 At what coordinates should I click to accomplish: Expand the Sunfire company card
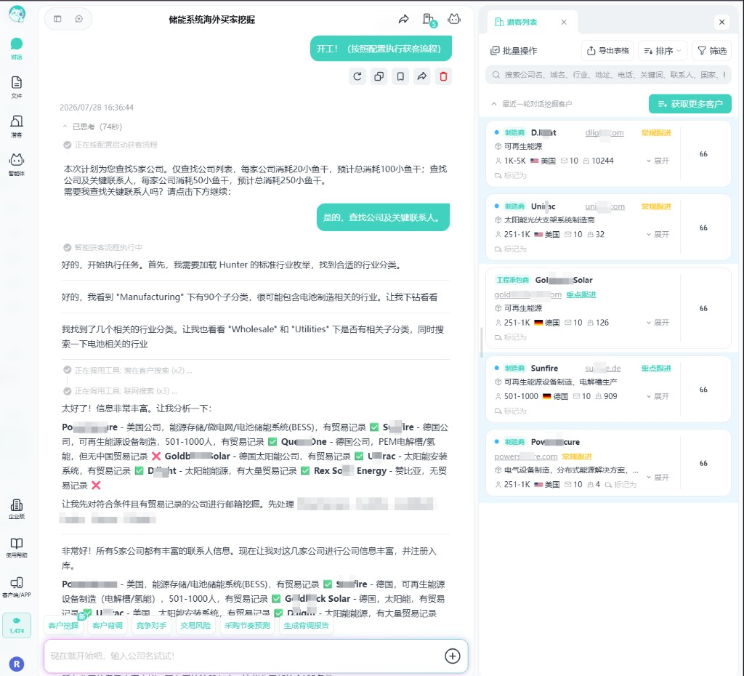658,396
